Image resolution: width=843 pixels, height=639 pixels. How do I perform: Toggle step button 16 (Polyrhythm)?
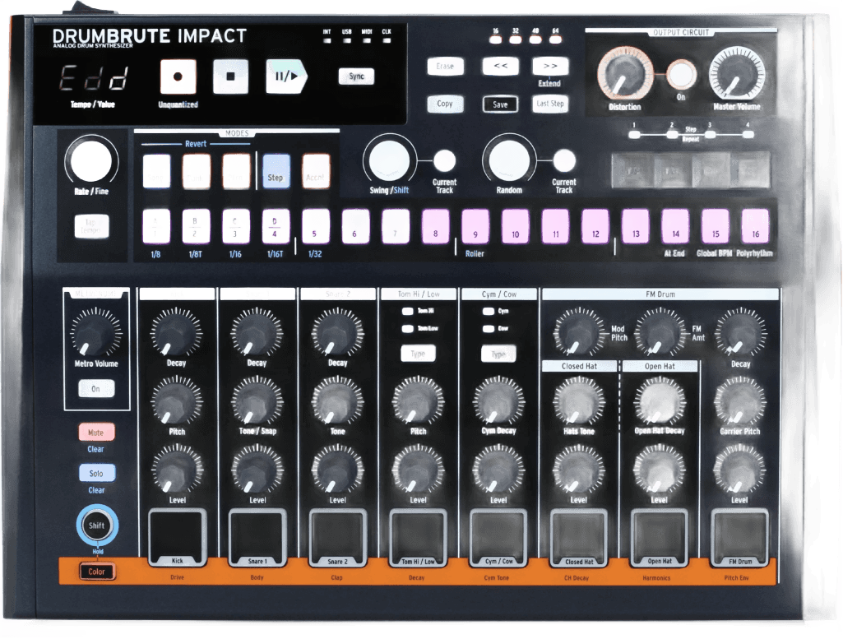coord(755,225)
